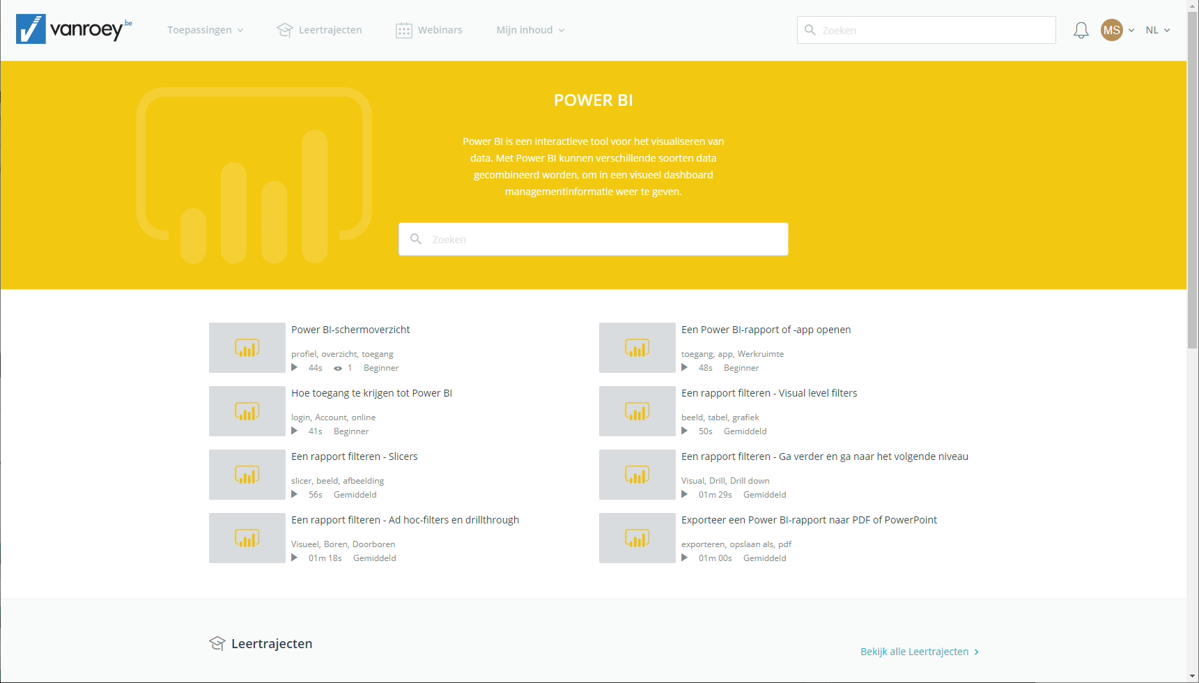Open Een rapport filteren - Slicers
Viewport: 1199px width, 683px height.
pos(354,456)
